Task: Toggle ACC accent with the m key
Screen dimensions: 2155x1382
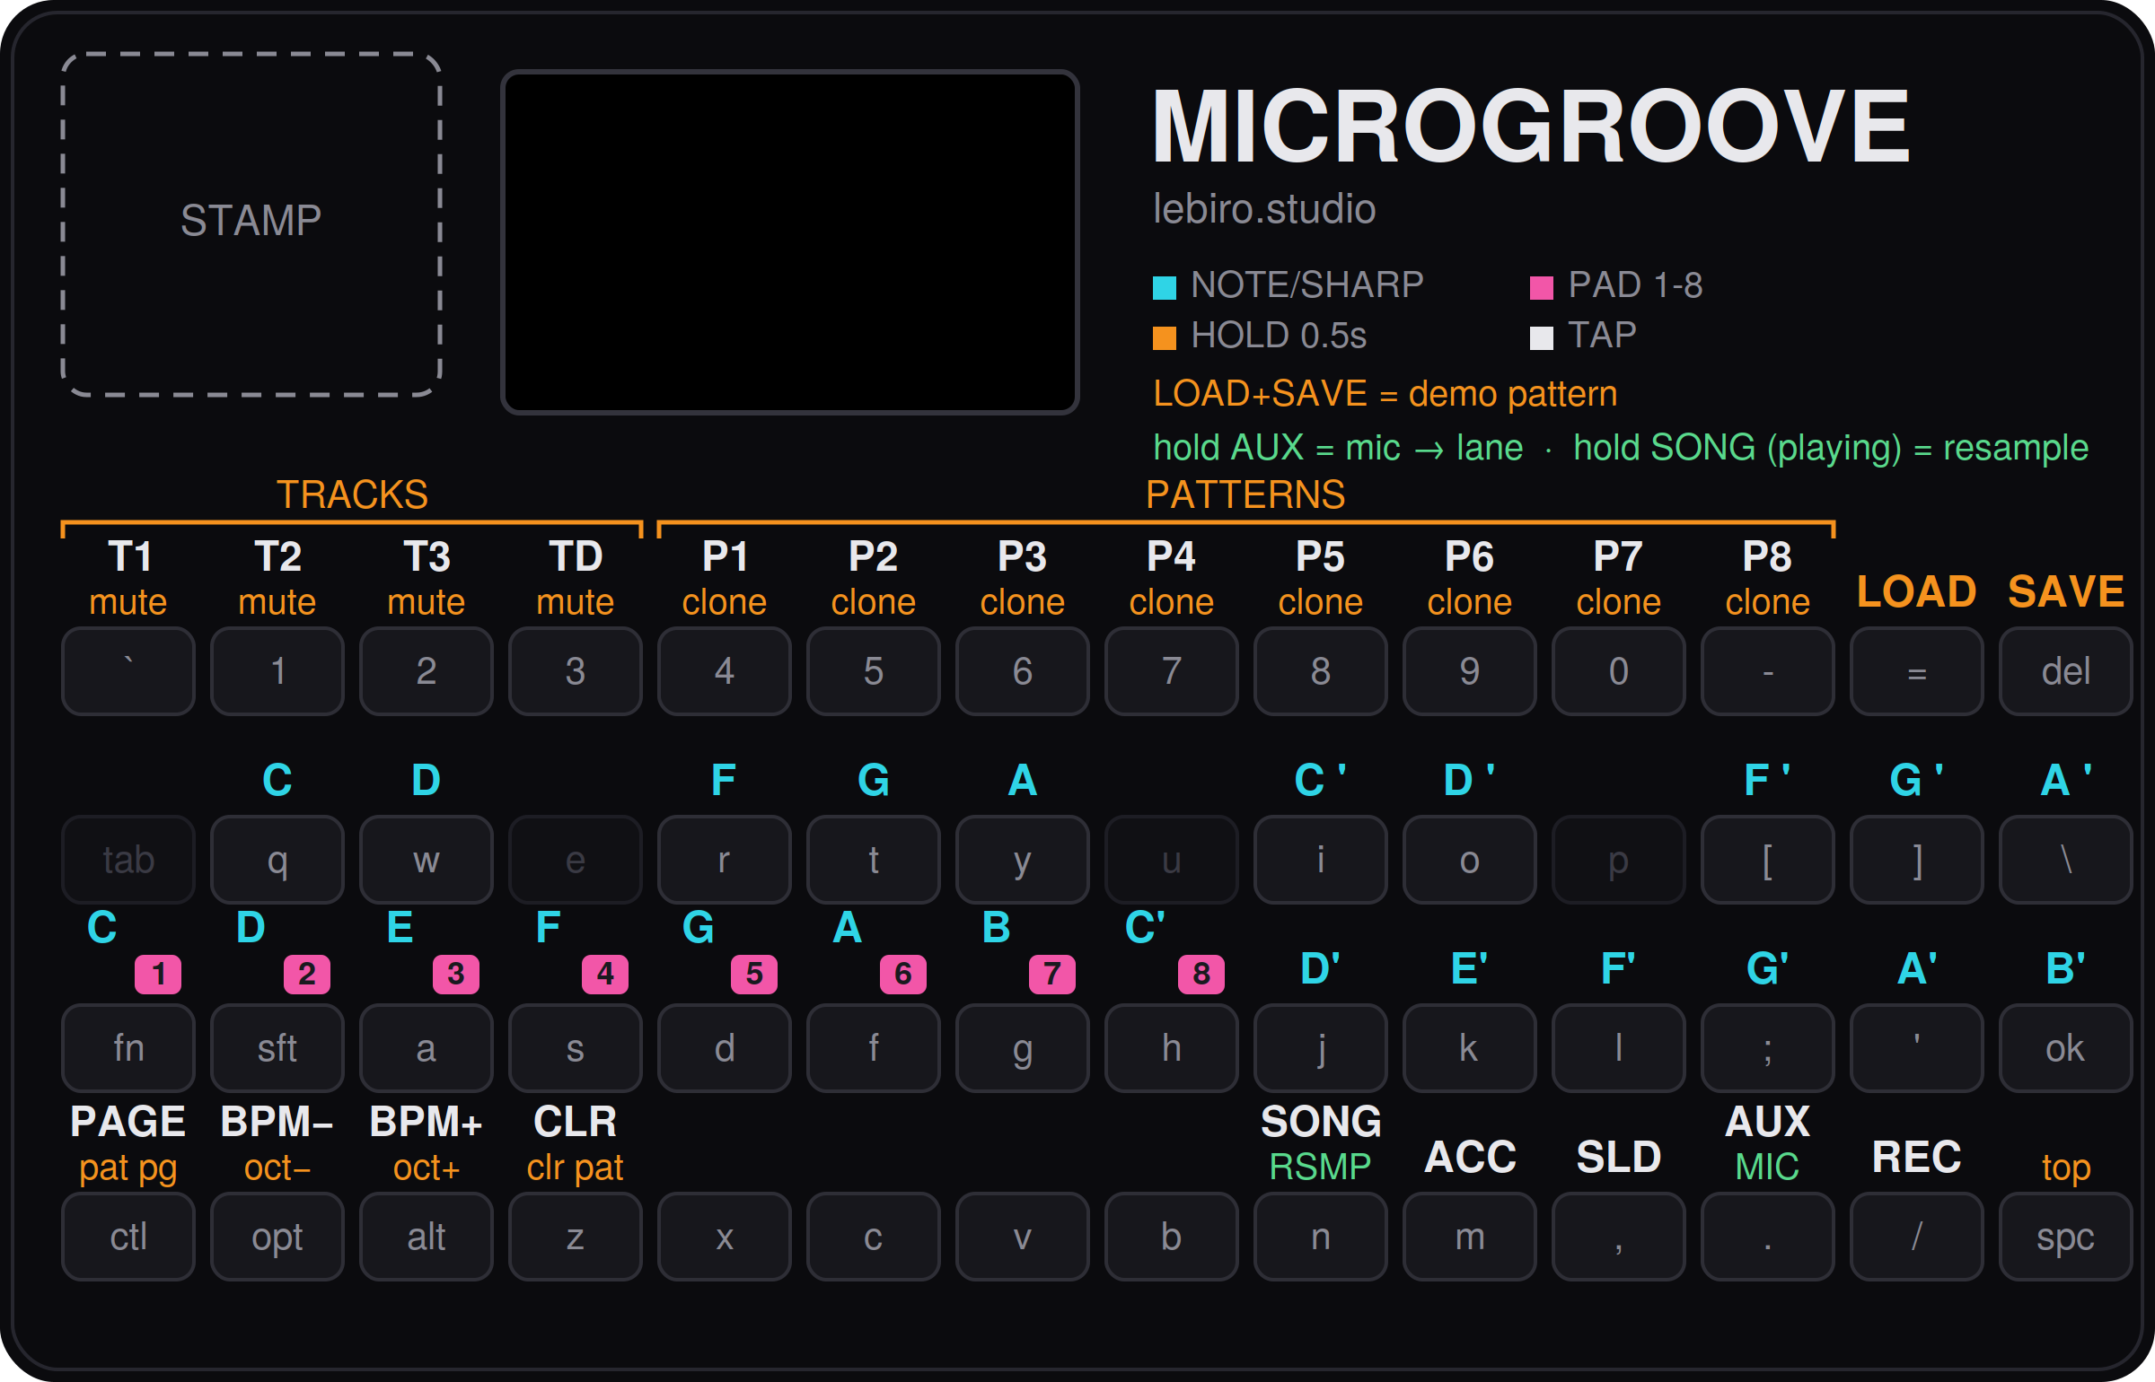Action: coord(1470,1237)
